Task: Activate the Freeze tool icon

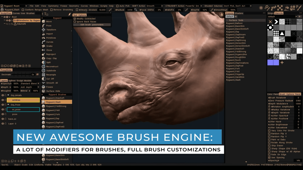Action: 43,87
